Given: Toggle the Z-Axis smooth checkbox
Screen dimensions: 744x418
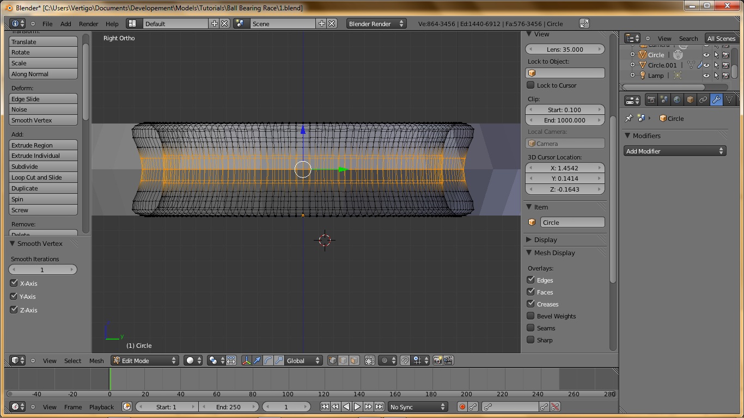Looking at the screenshot, I should (x=14, y=310).
